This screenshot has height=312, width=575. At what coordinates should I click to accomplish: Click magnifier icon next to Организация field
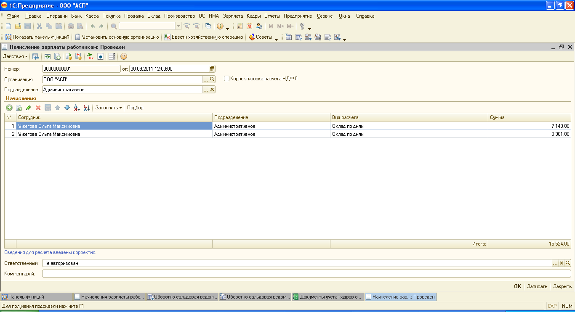coord(212,79)
